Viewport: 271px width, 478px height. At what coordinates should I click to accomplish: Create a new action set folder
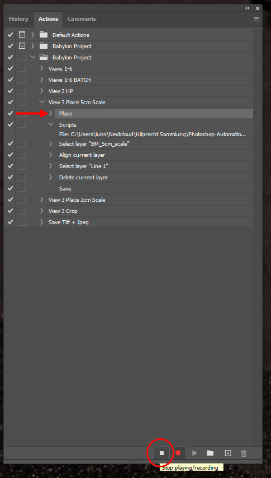pos(210,453)
